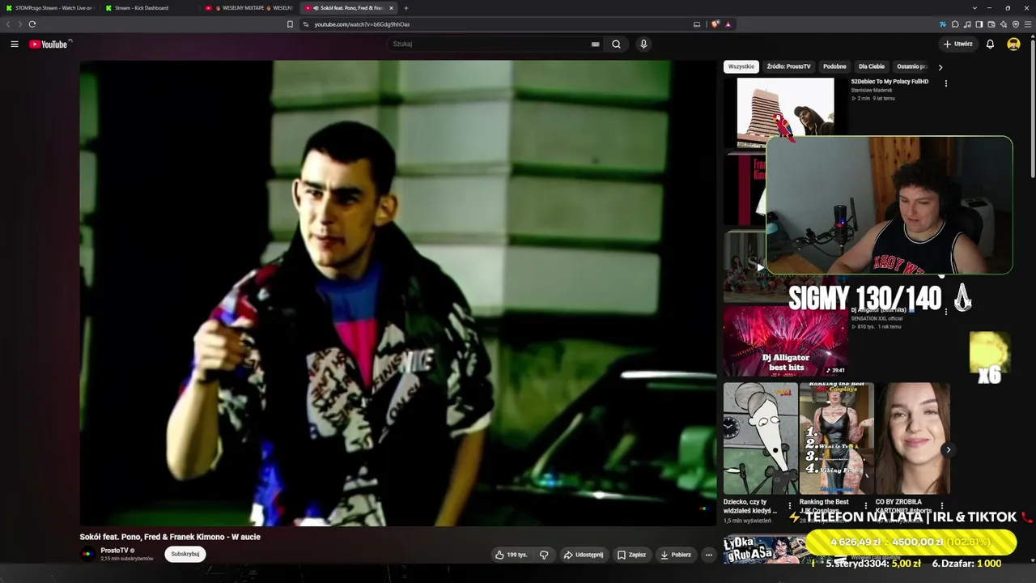The image size is (1036, 583).
Task: Open the YouTube notifications bell
Action: pyautogui.click(x=990, y=44)
